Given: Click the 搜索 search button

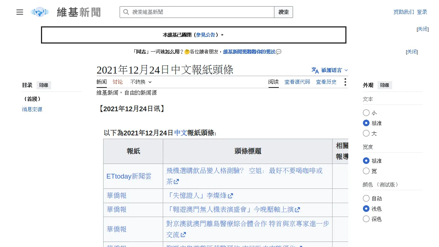Looking at the screenshot, I should [284, 12].
